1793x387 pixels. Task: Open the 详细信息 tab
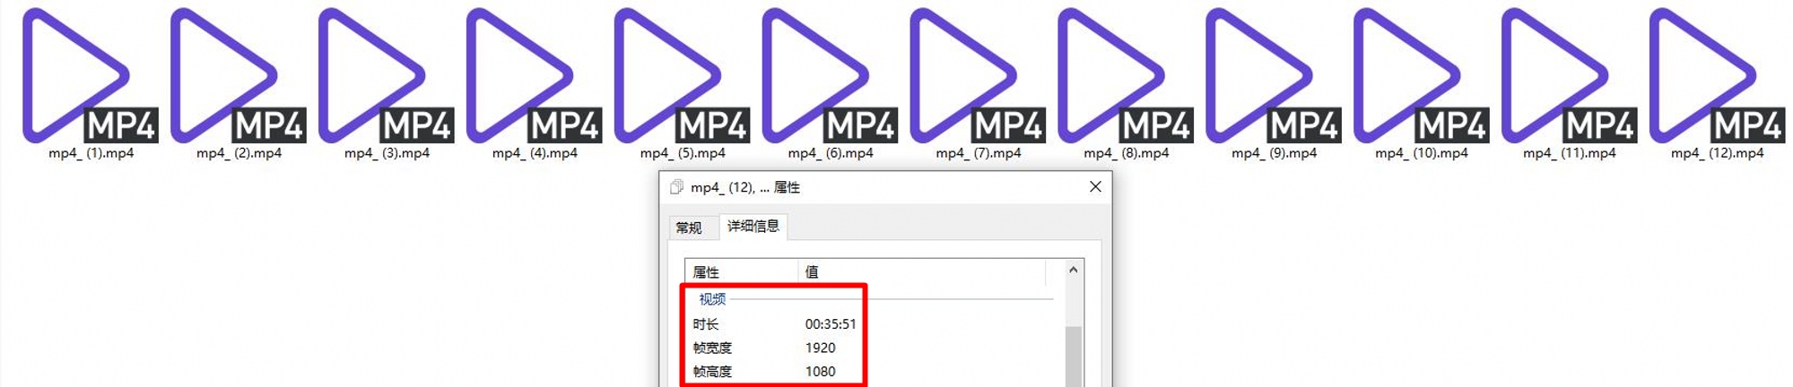753,226
